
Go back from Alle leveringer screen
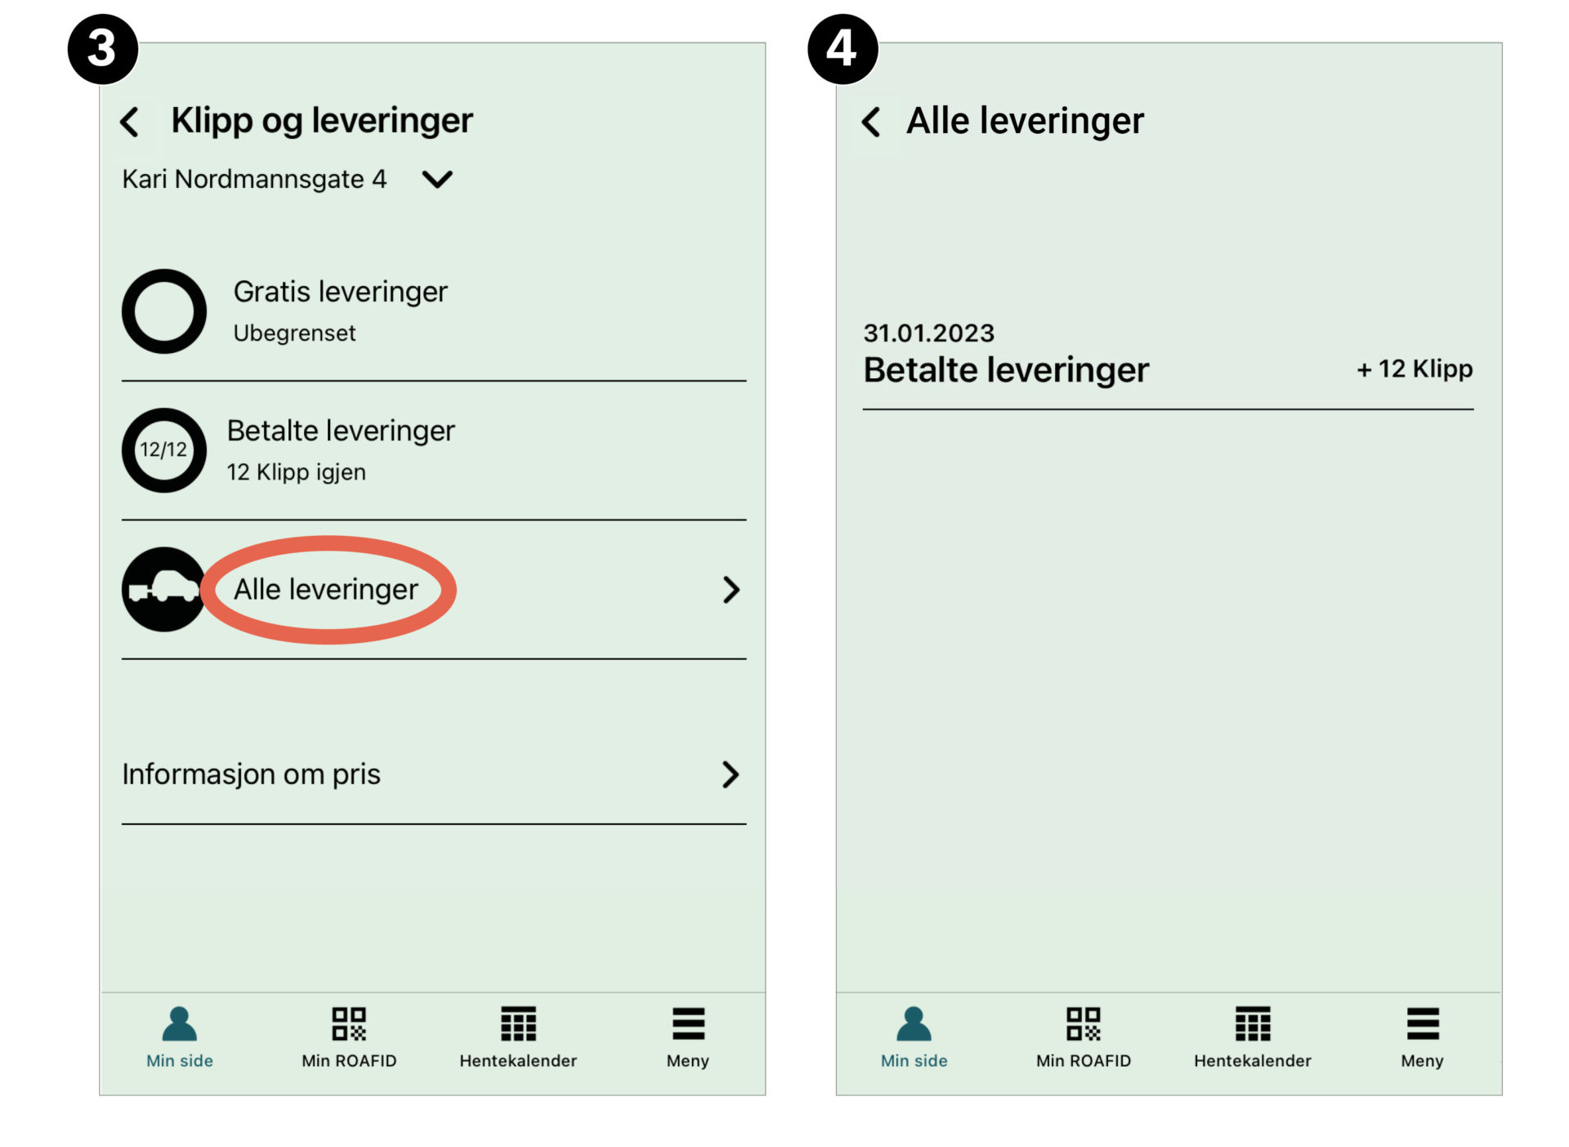point(871,122)
